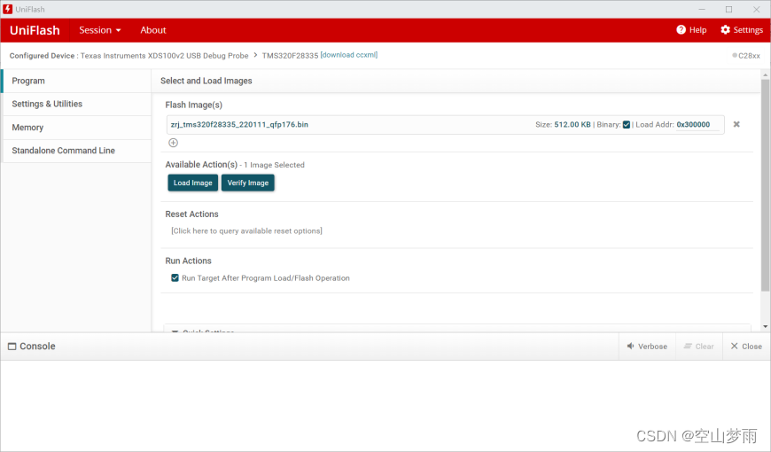The height and width of the screenshot is (452, 771).
Task: Click the breadcrumb chevron before TMS320F28335
Action: (255, 55)
